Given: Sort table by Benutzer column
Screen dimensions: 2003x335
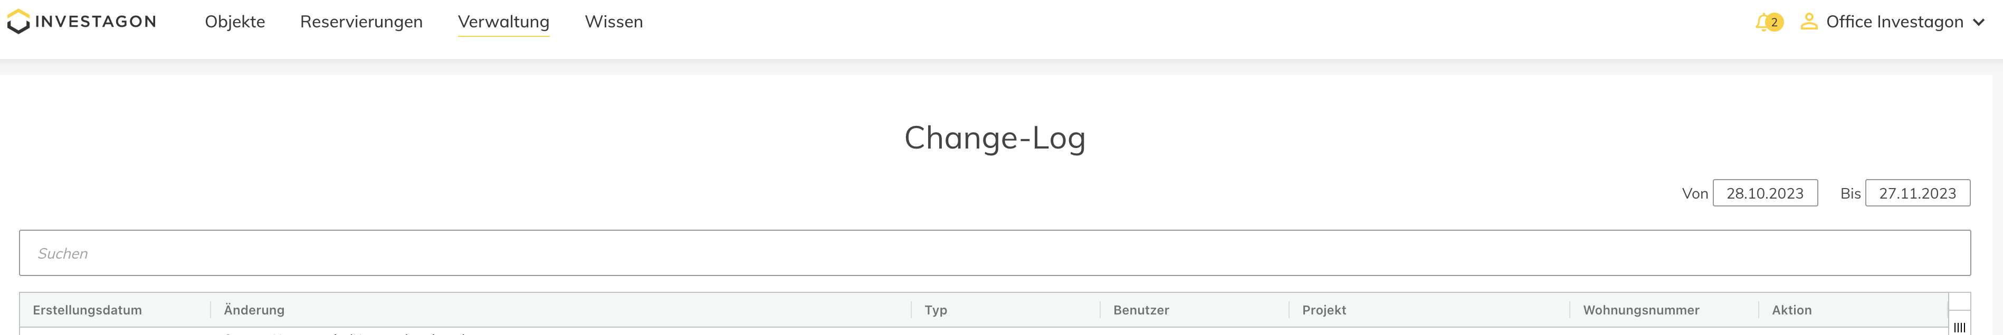Looking at the screenshot, I should 1141,310.
